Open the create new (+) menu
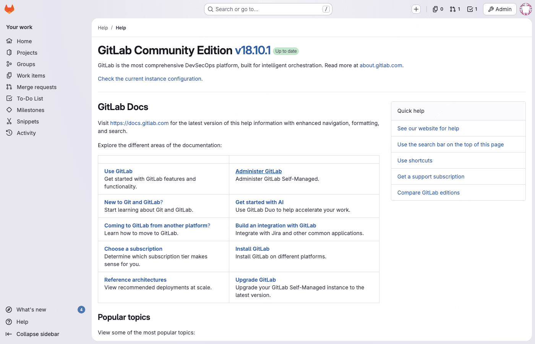Viewport: 535px width, 344px height. click(416, 9)
